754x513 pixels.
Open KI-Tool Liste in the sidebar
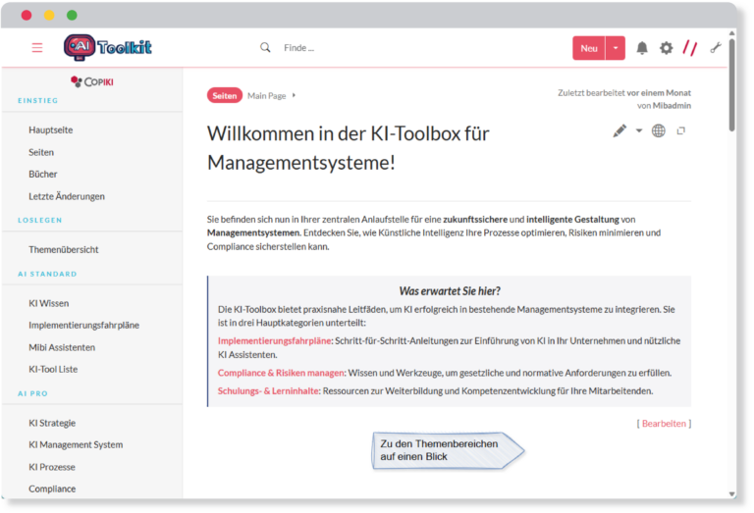[53, 369]
